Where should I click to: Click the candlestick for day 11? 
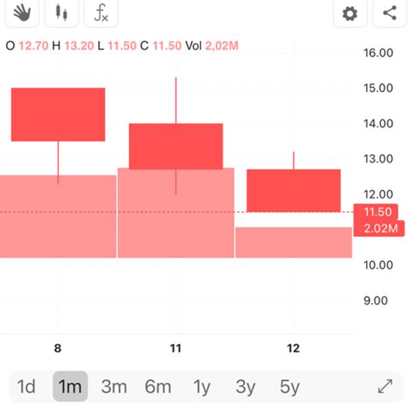click(176, 146)
